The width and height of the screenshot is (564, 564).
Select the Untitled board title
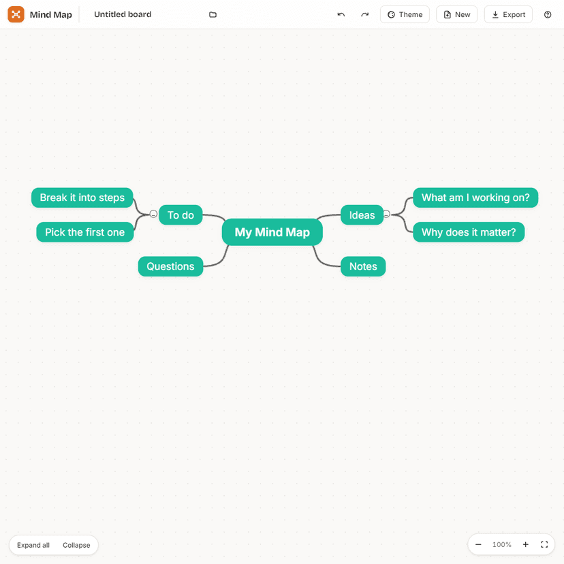(123, 14)
